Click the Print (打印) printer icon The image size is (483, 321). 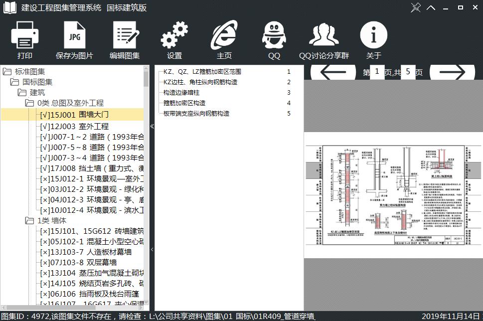coord(24,35)
